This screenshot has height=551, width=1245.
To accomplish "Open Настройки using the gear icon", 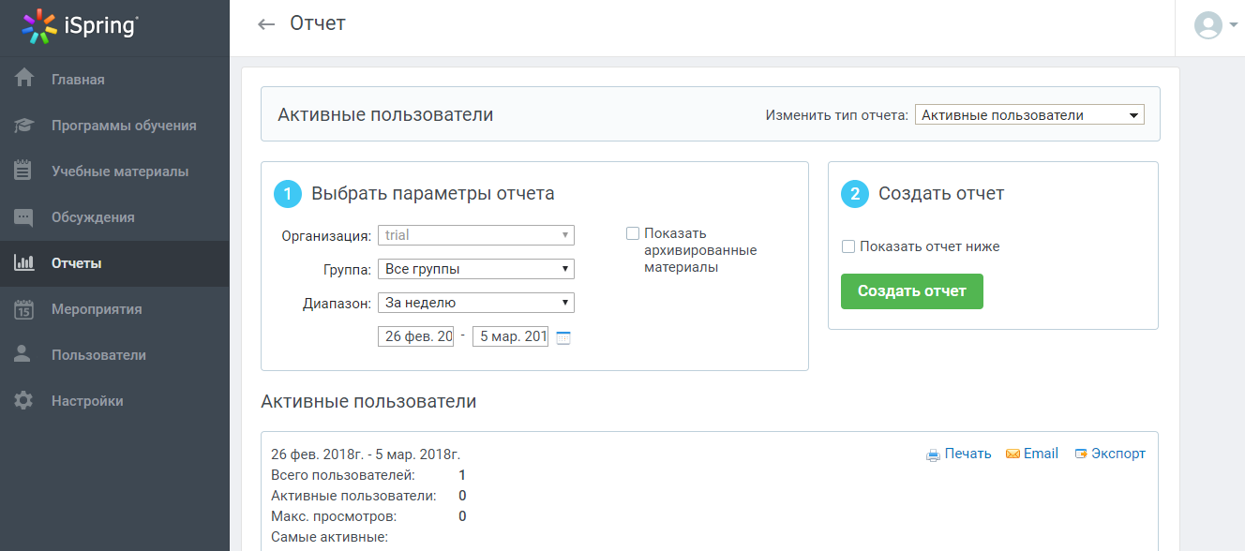I will point(84,400).
